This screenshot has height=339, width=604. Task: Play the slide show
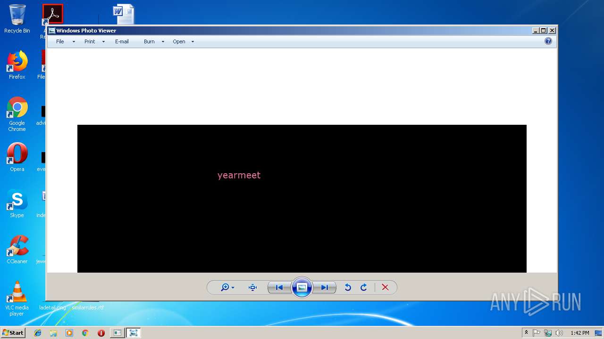[x=302, y=287]
